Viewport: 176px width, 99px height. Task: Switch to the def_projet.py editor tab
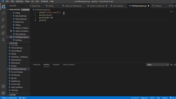[118, 6]
